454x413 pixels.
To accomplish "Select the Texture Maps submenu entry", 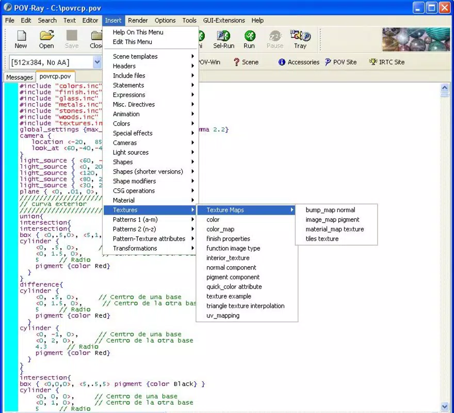I will pyautogui.click(x=247, y=210).
